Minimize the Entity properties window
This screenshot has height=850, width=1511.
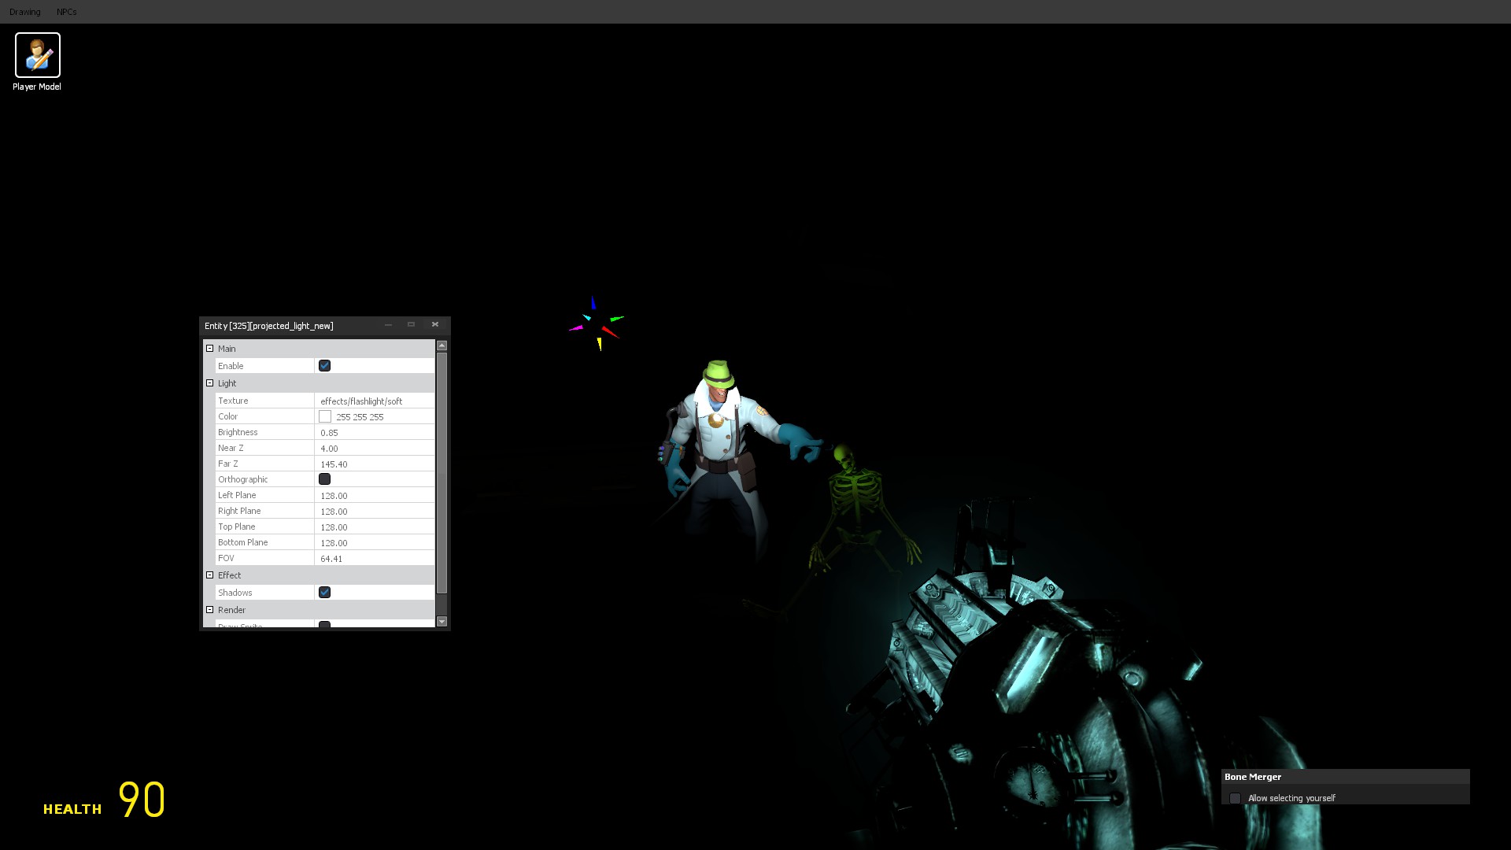point(388,325)
